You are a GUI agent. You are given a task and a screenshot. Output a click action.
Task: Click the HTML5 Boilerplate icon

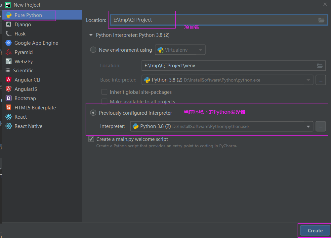pyautogui.click(x=9, y=107)
